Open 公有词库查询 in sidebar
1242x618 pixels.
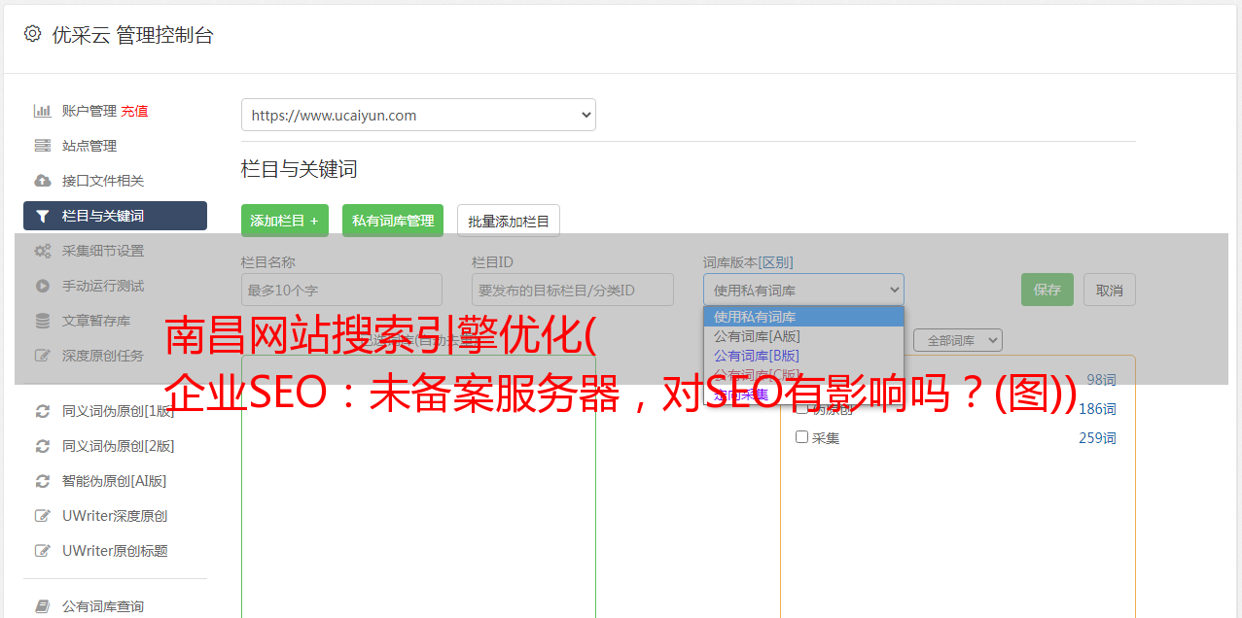coord(103,606)
